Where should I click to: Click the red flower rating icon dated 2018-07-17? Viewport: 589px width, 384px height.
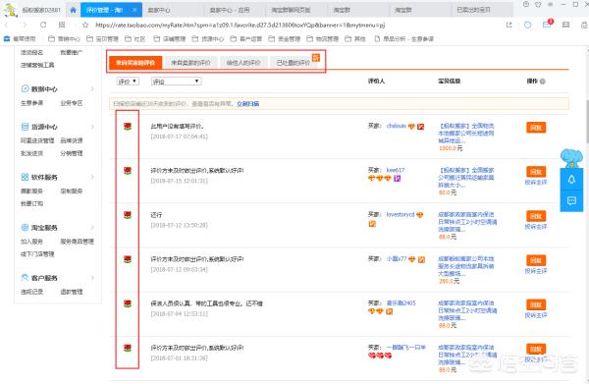click(x=128, y=127)
